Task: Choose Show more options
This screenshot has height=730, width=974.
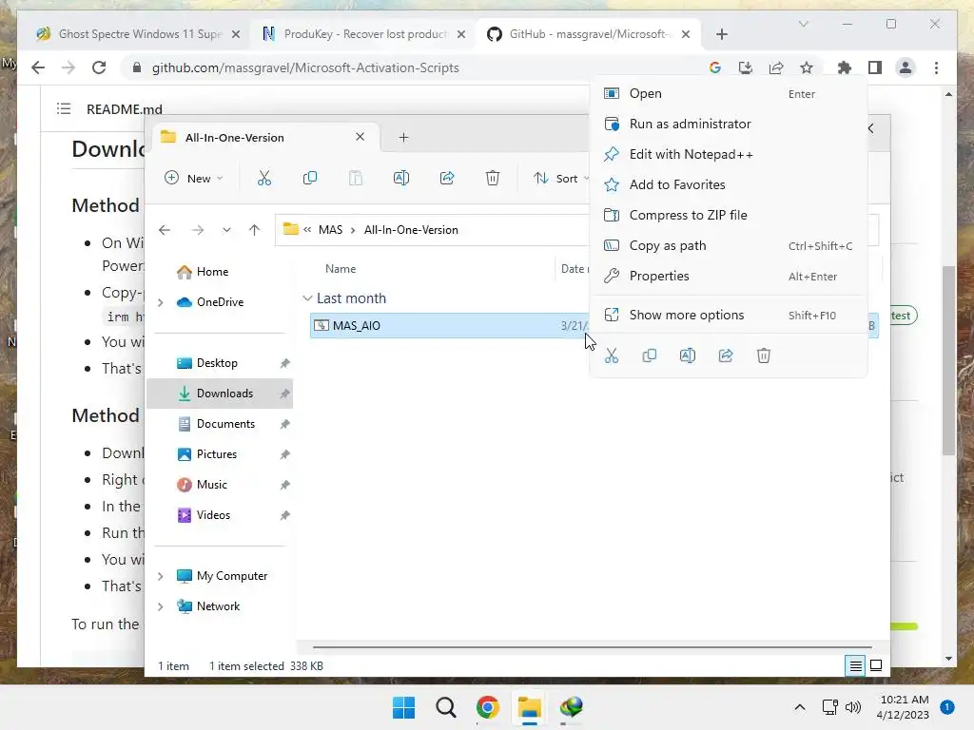Action: 728,316
